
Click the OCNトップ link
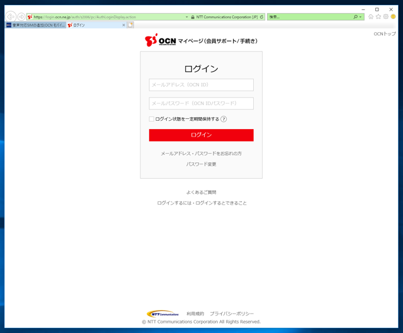coord(385,34)
